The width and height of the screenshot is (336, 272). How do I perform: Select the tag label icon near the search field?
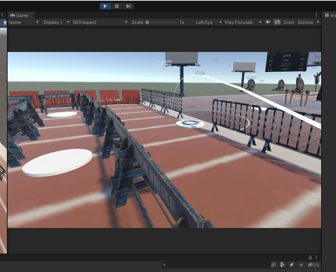click(x=292, y=265)
